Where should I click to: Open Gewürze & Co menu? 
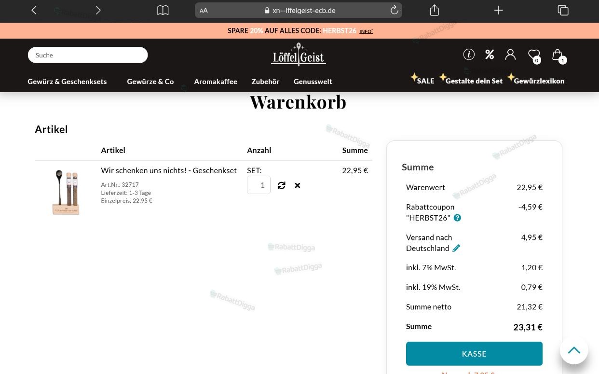[x=150, y=82]
